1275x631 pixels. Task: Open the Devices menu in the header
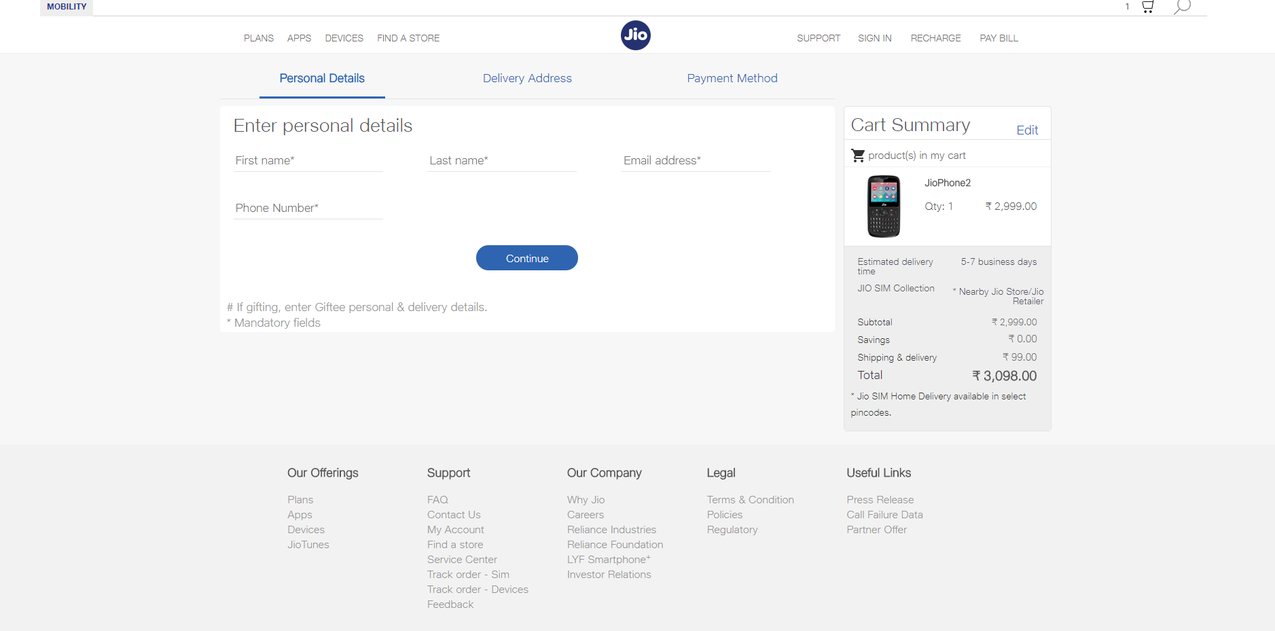[x=344, y=38]
